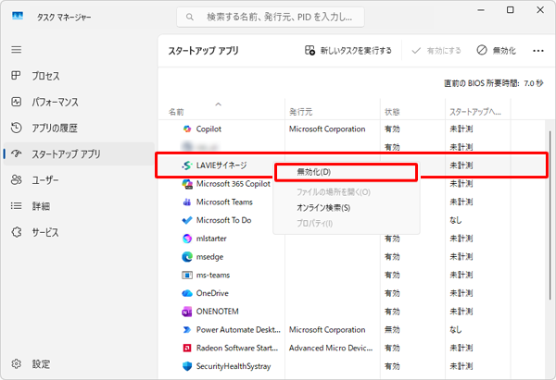Select スタートアップ アプリ in sidebar
The height and width of the screenshot is (380, 556).
point(79,153)
